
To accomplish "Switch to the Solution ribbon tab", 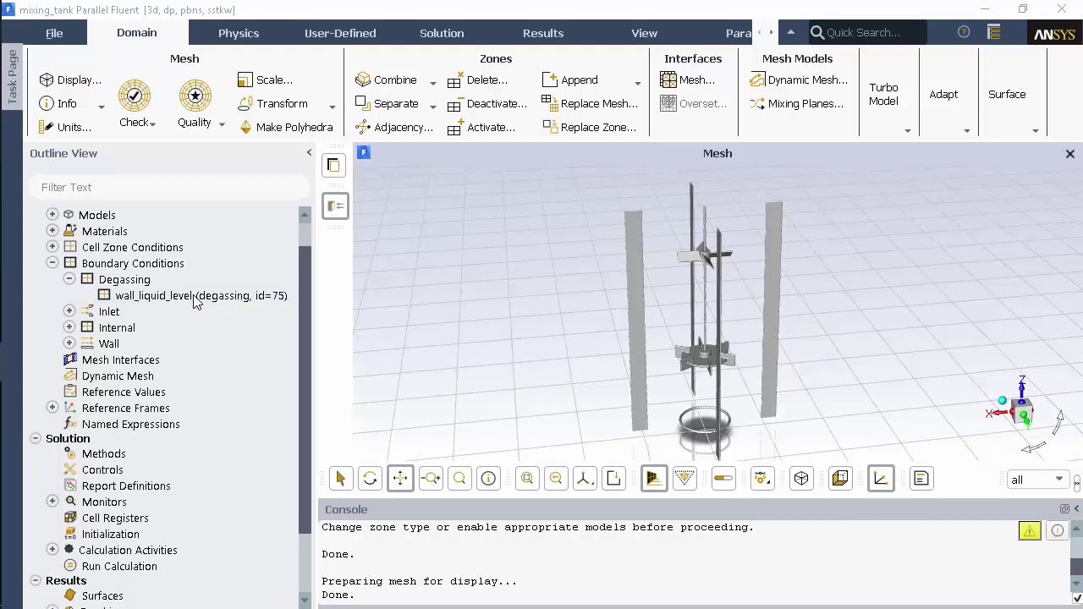I will click(442, 33).
